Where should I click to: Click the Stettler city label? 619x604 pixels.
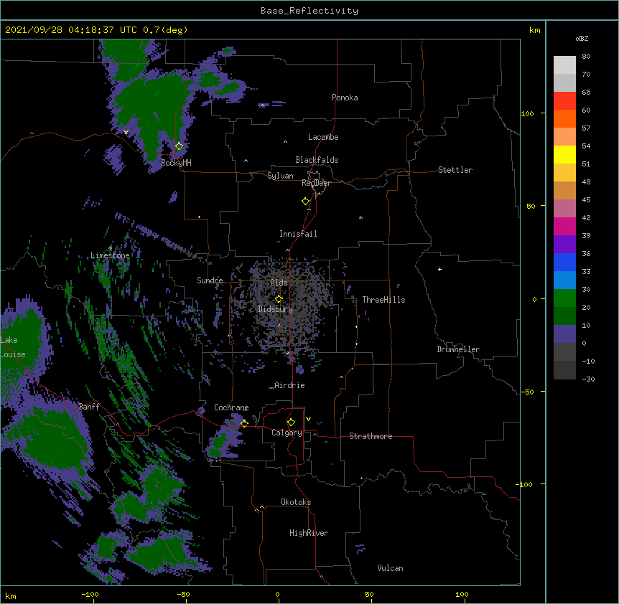click(x=455, y=170)
